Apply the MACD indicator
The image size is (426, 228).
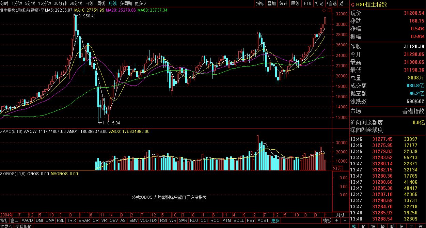coord(27,221)
